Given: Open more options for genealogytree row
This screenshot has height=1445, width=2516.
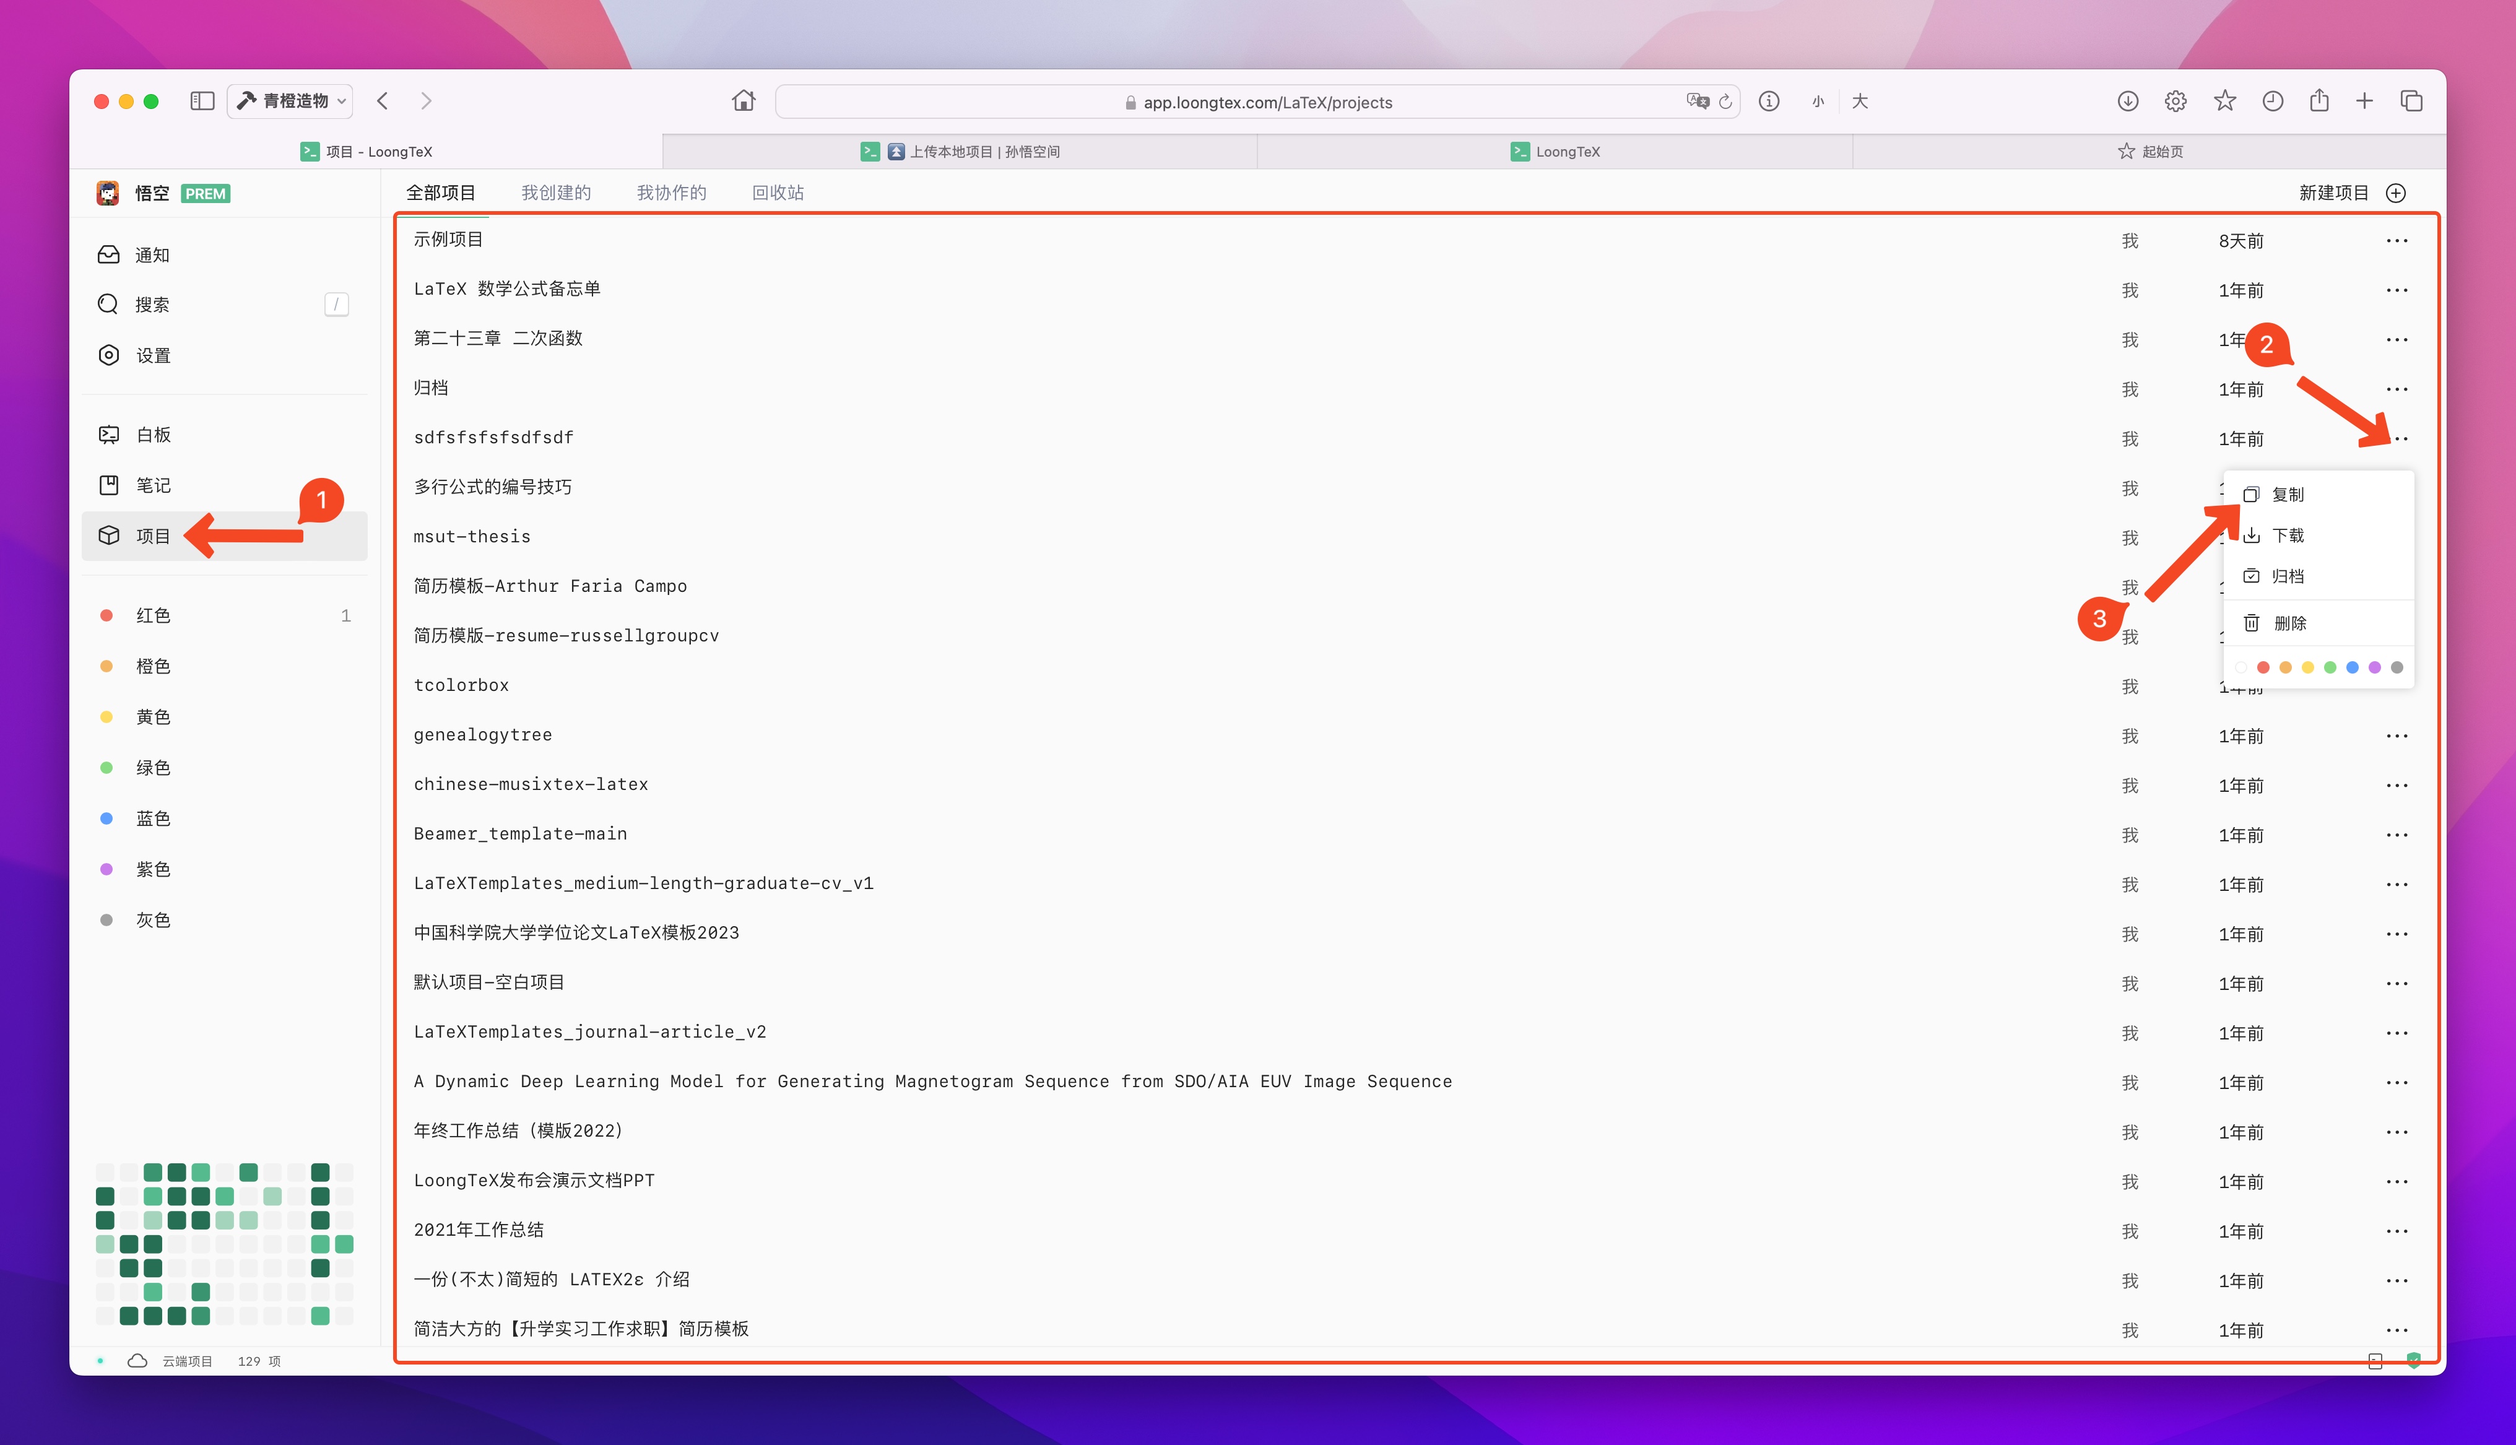Looking at the screenshot, I should (2397, 736).
